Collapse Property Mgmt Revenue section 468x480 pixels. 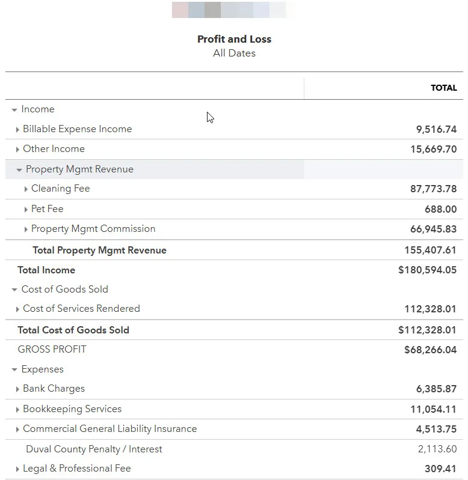click(19, 170)
